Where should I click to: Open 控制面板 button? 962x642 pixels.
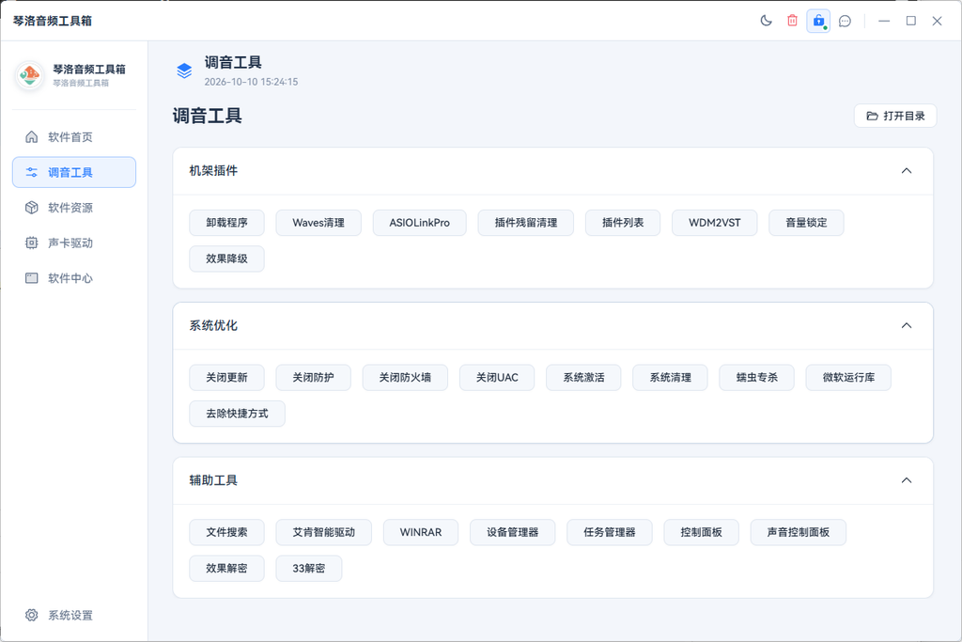click(701, 532)
